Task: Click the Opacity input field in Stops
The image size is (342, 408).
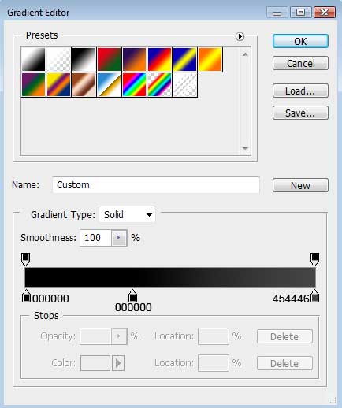Action: click(95, 336)
